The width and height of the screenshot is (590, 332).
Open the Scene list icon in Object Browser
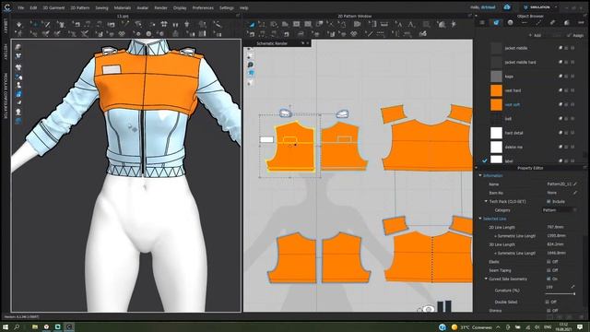482,22
